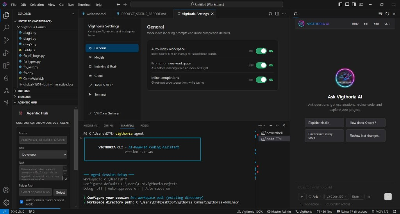Click the agent Name input field
This screenshot has height=214, width=400.
click(43, 140)
